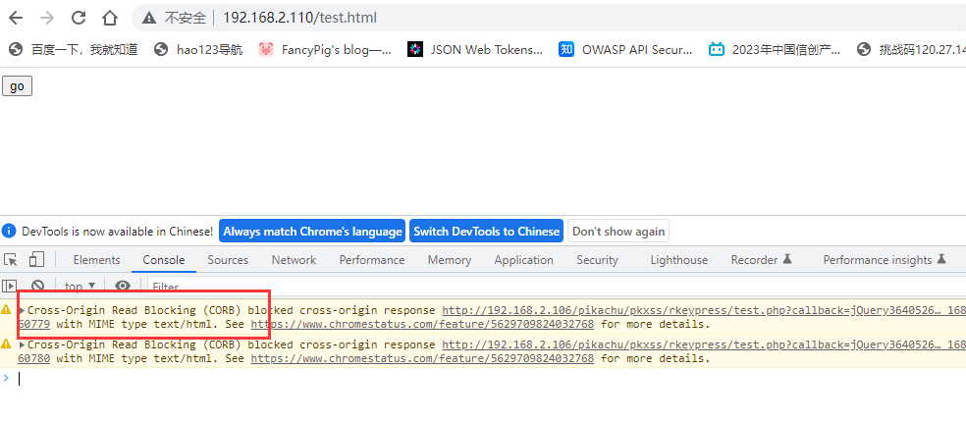Go to the browser home page

click(110, 18)
